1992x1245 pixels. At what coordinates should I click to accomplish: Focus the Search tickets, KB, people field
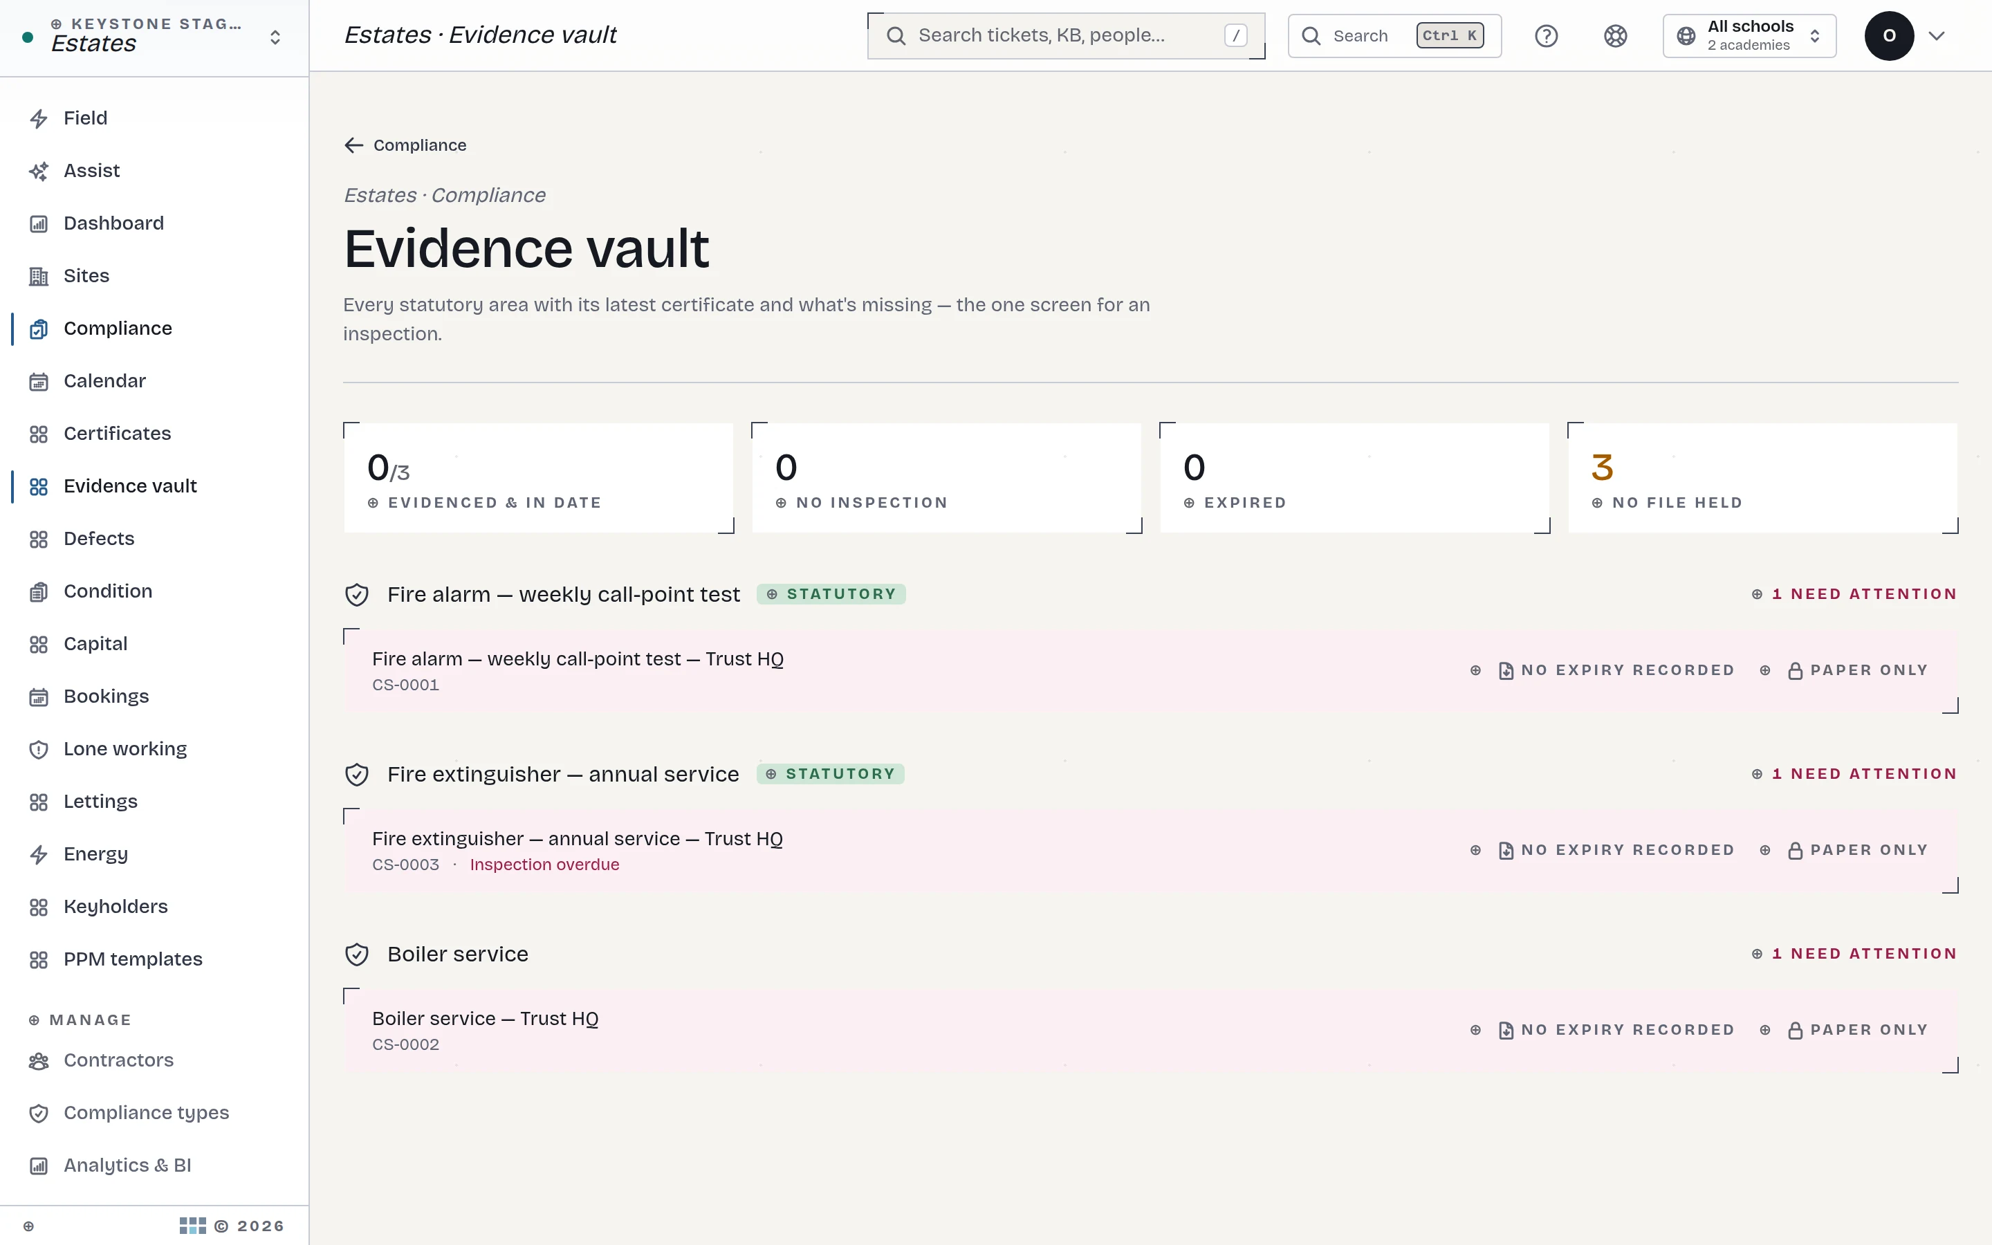pyautogui.click(x=1066, y=35)
